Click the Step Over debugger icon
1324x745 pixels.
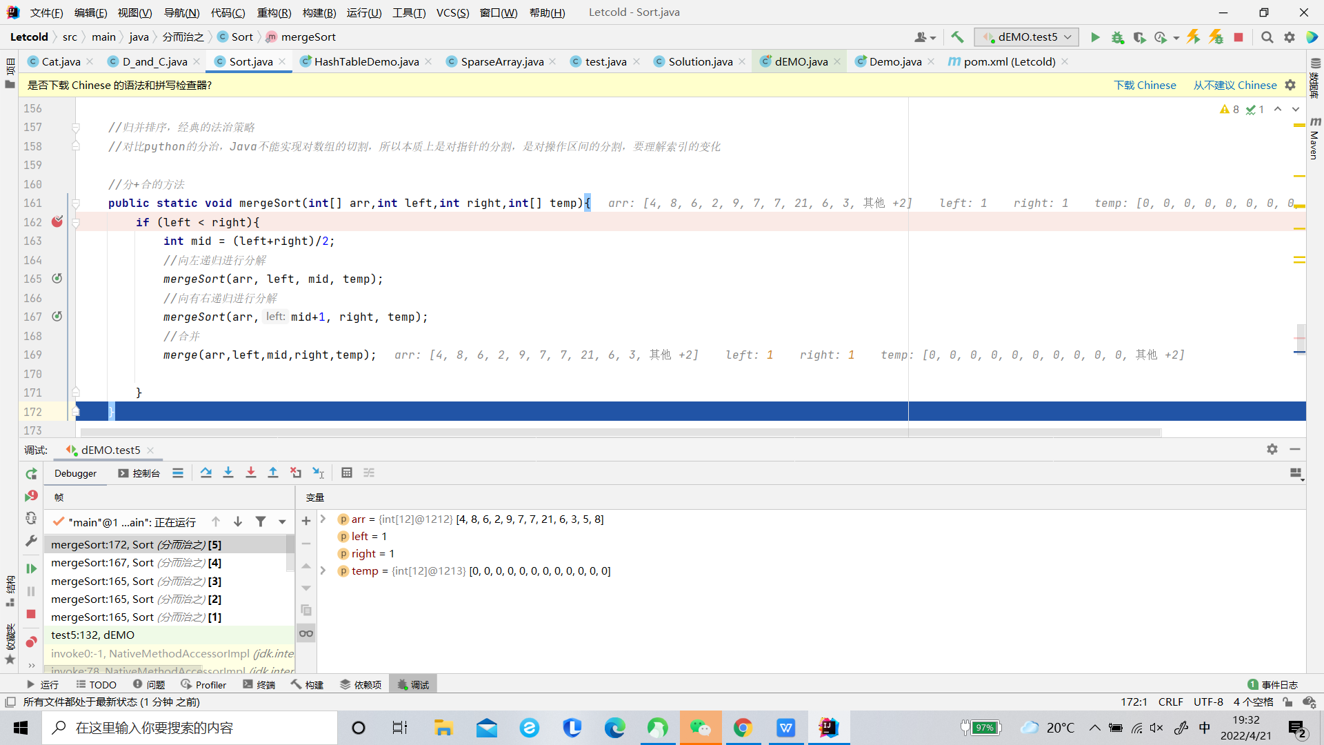(x=205, y=473)
